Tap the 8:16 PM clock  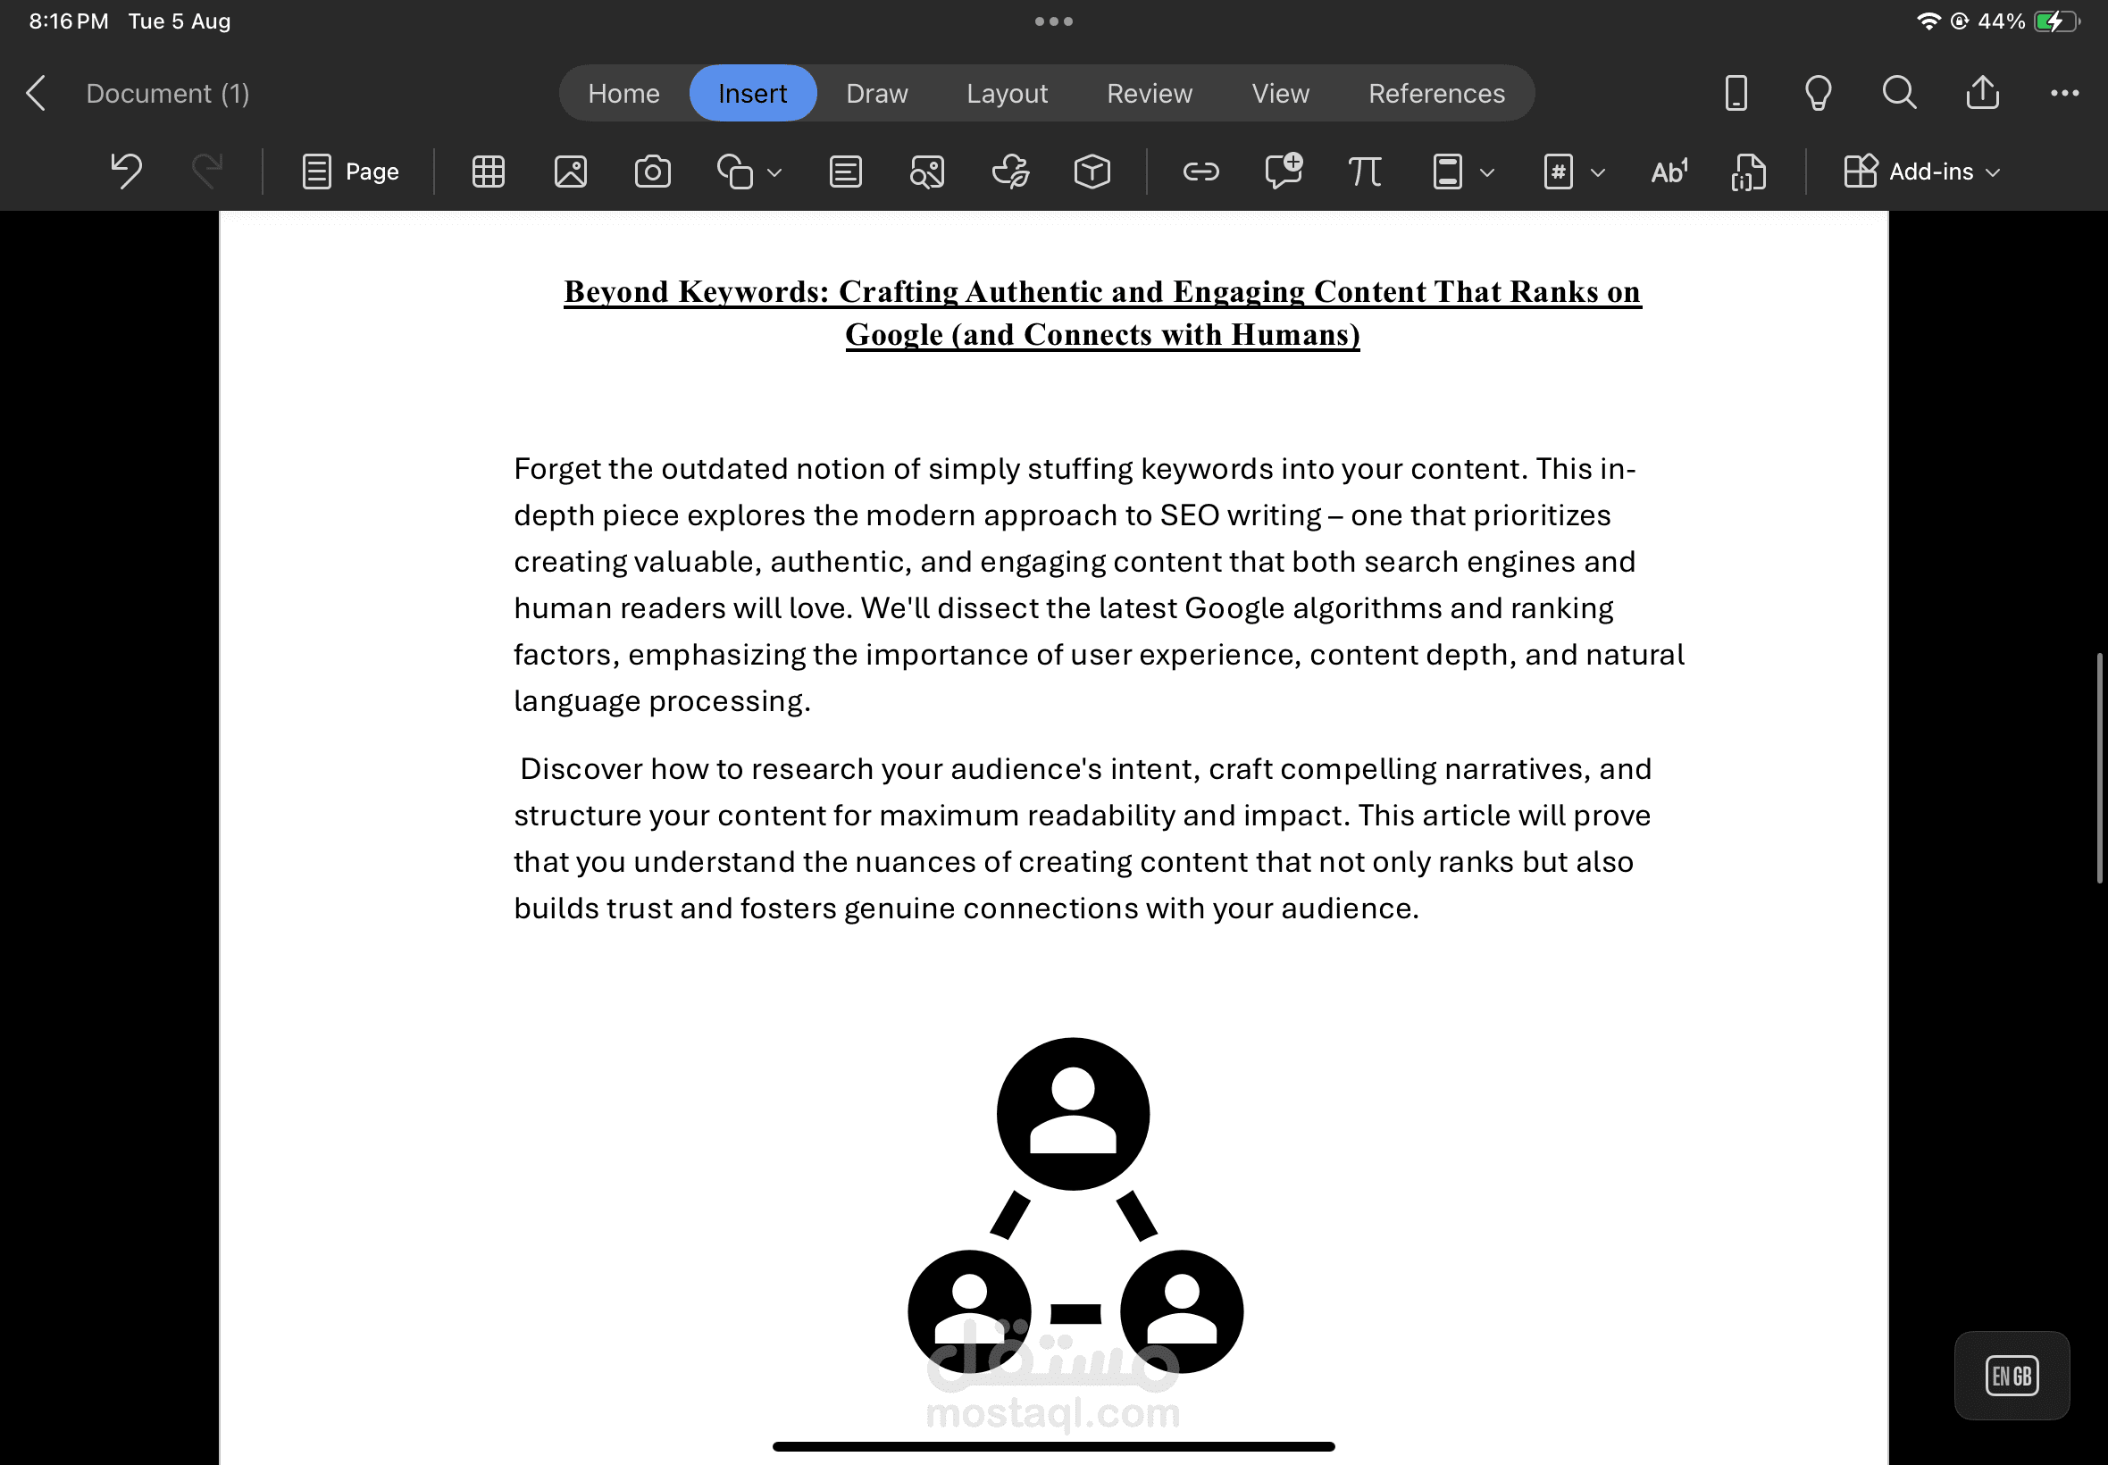69,21
